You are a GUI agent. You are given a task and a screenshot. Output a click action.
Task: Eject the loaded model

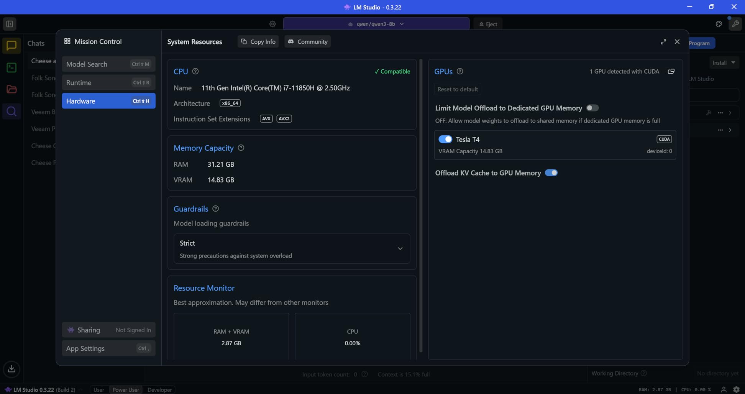pos(488,24)
